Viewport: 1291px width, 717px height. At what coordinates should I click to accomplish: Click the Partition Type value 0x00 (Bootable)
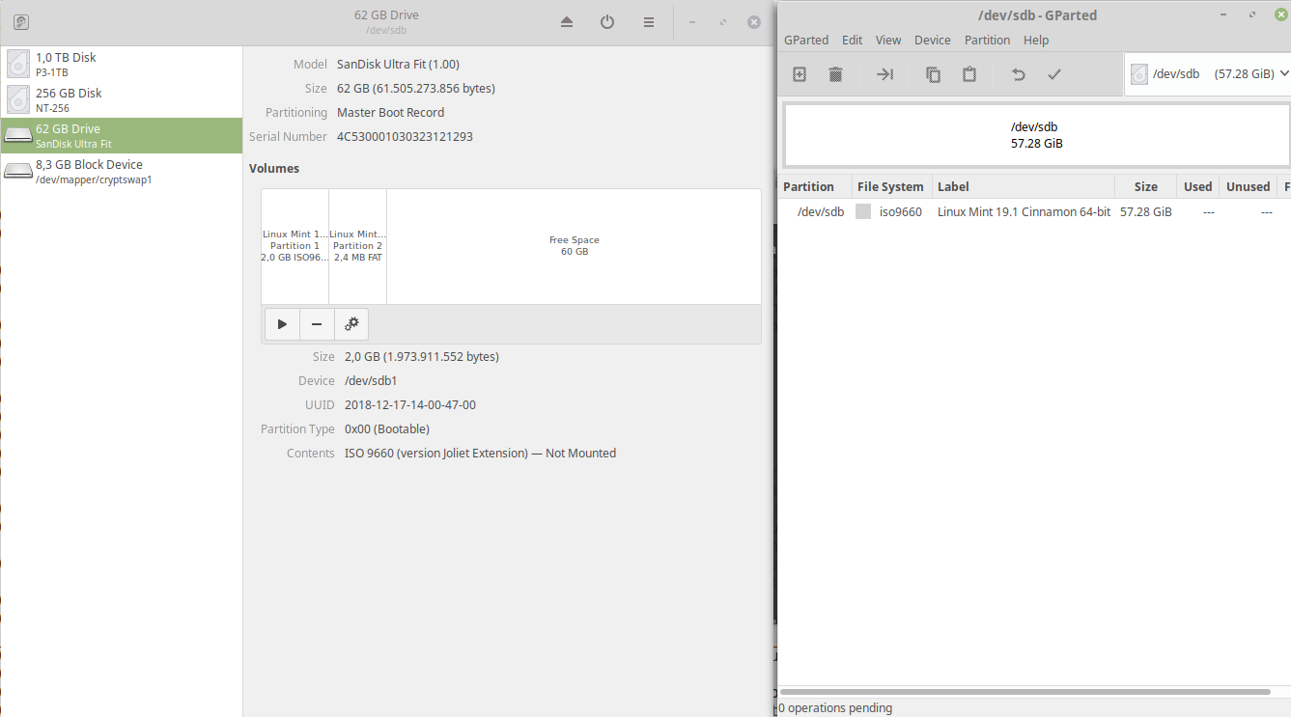(387, 428)
